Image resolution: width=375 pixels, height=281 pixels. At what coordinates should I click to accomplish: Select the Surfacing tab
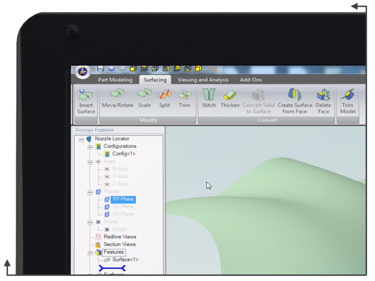point(155,80)
